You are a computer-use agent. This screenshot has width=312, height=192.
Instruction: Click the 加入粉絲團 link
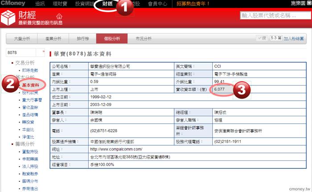click(294, 39)
